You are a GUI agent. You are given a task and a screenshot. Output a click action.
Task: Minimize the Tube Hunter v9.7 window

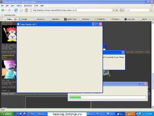pos(94,24)
